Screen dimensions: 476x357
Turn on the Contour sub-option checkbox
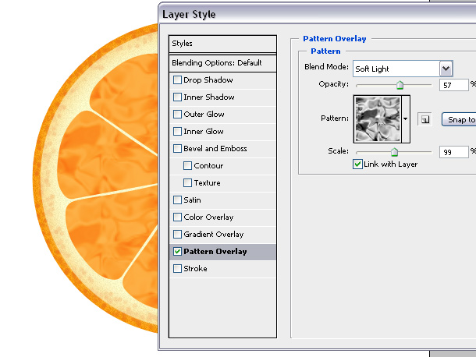(x=187, y=166)
